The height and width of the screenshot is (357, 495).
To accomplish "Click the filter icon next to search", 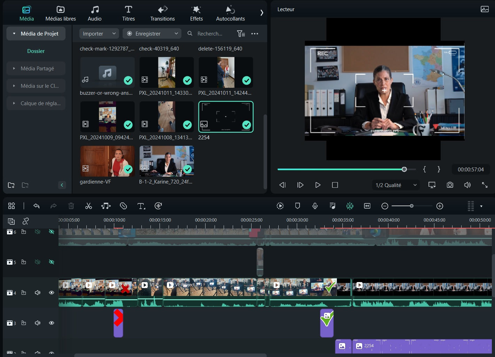I will pos(241,34).
